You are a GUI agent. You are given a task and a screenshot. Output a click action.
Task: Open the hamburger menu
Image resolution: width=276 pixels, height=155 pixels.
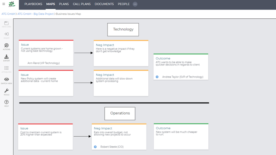[4, 4]
